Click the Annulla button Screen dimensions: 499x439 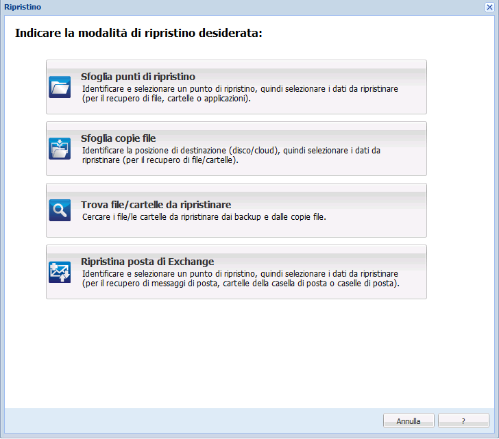[x=409, y=421]
